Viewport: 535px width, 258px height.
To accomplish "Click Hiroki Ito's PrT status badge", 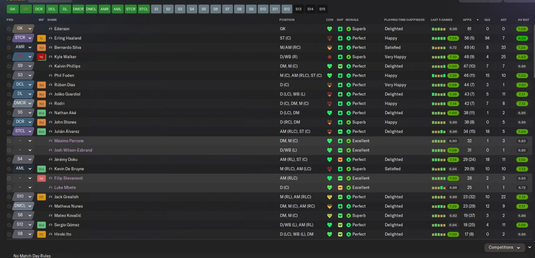I will pyautogui.click(x=41, y=234).
